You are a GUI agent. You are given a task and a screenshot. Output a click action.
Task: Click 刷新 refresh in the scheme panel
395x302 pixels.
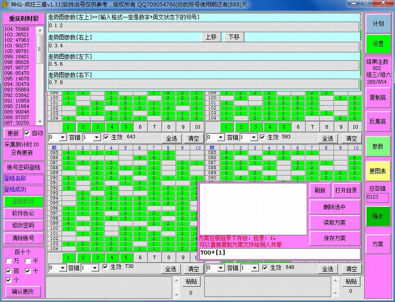[x=319, y=190]
